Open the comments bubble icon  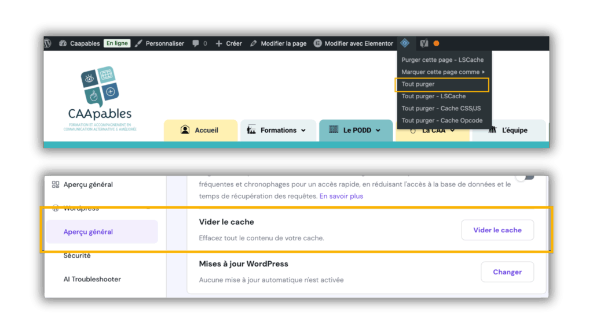(x=196, y=43)
